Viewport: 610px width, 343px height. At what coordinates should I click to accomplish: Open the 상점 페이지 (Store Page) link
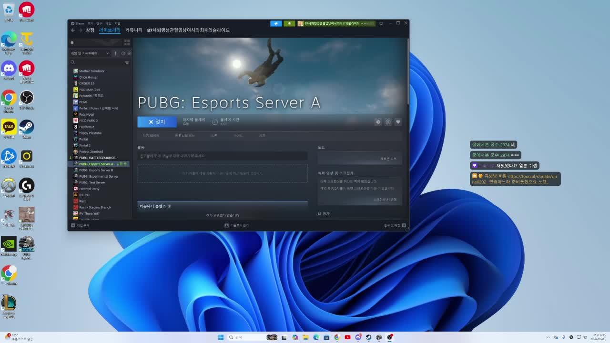pos(151,136)
